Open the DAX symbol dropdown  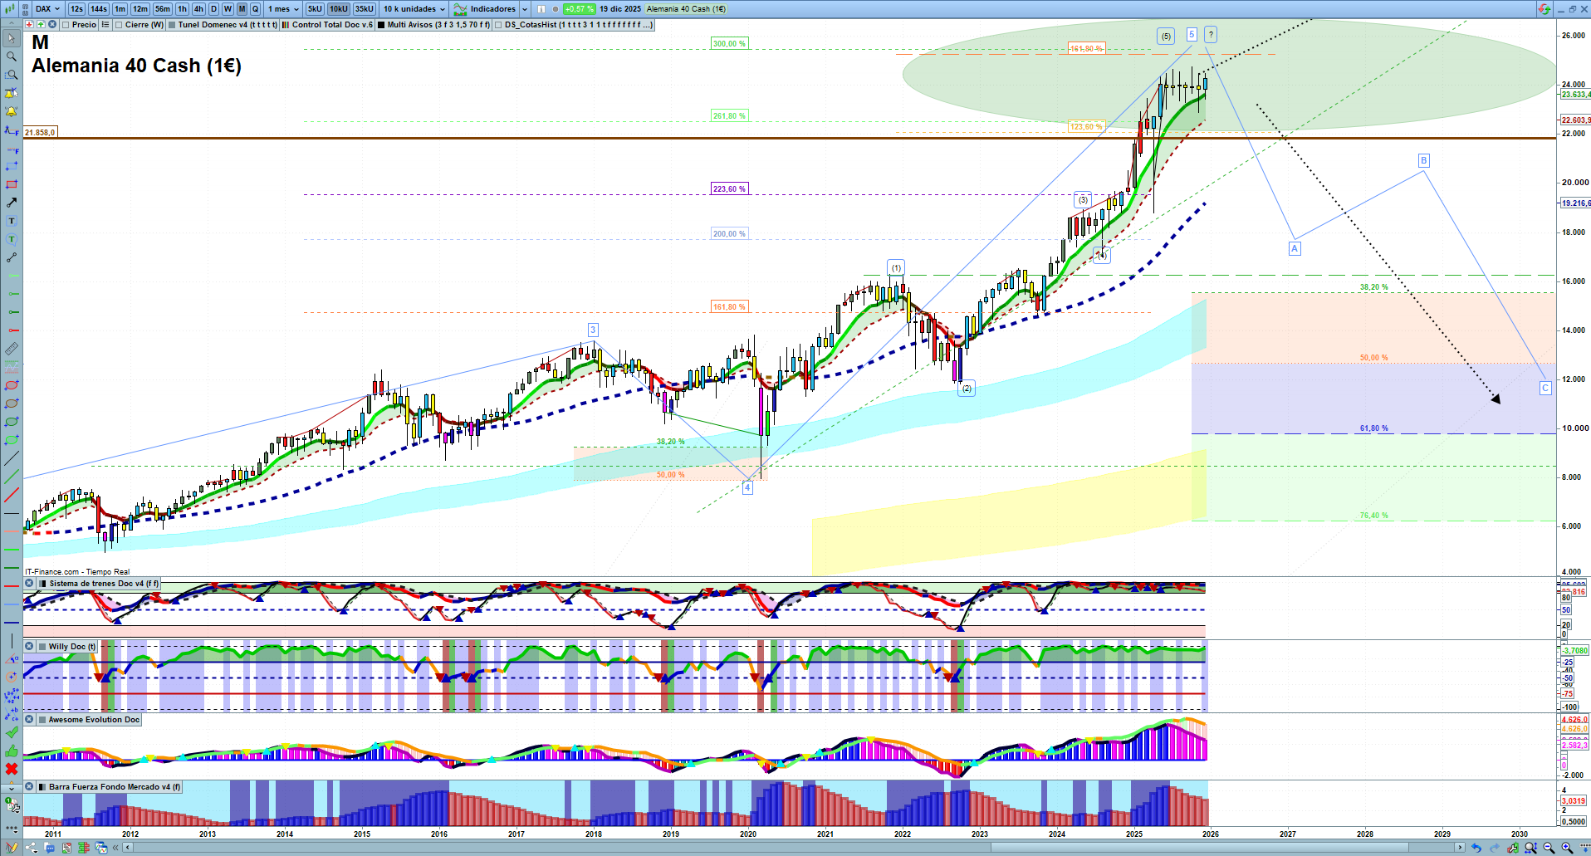tap(47, 9)
